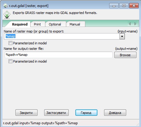Select the Required tab

20,24
